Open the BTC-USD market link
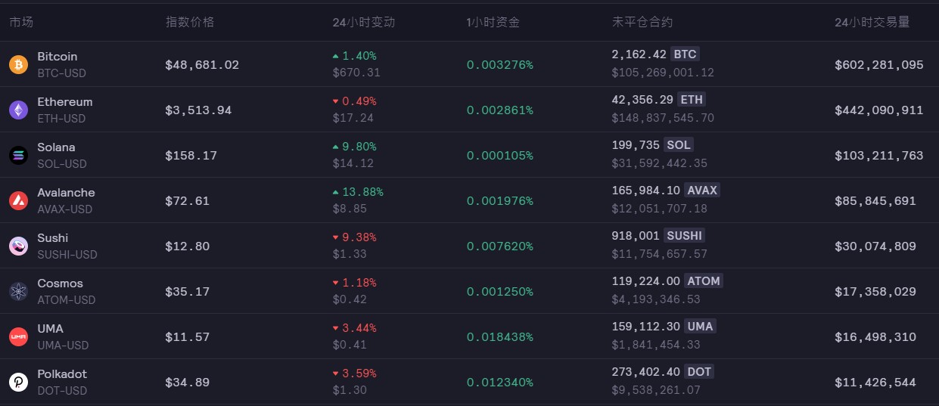The height and width of the screenshot is (406, 939). 62,73
